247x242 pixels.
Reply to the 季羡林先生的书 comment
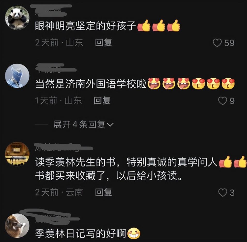click(x=104, y=192)
